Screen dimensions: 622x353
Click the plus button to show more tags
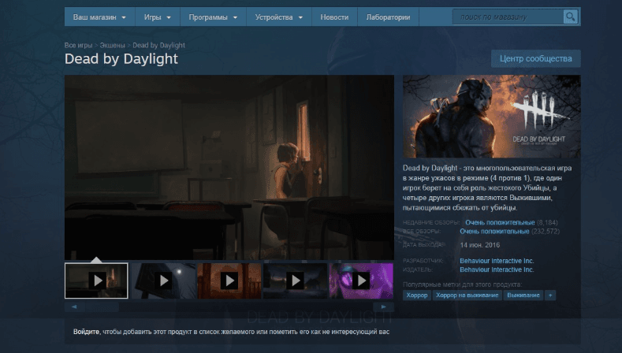point(550,295)
